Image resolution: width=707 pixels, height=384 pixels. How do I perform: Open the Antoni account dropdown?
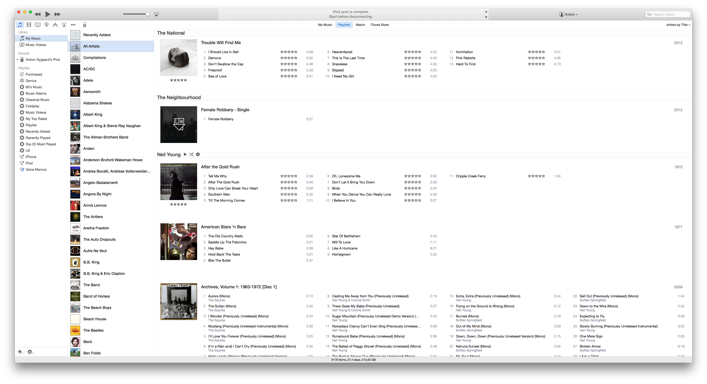(x=569, y=15)
